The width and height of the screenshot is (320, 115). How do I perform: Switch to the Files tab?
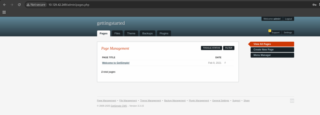(117, 34)
